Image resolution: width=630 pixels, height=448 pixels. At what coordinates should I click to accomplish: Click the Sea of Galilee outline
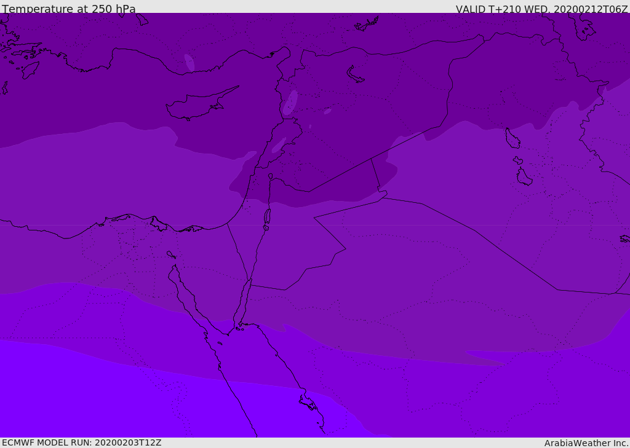271,176
